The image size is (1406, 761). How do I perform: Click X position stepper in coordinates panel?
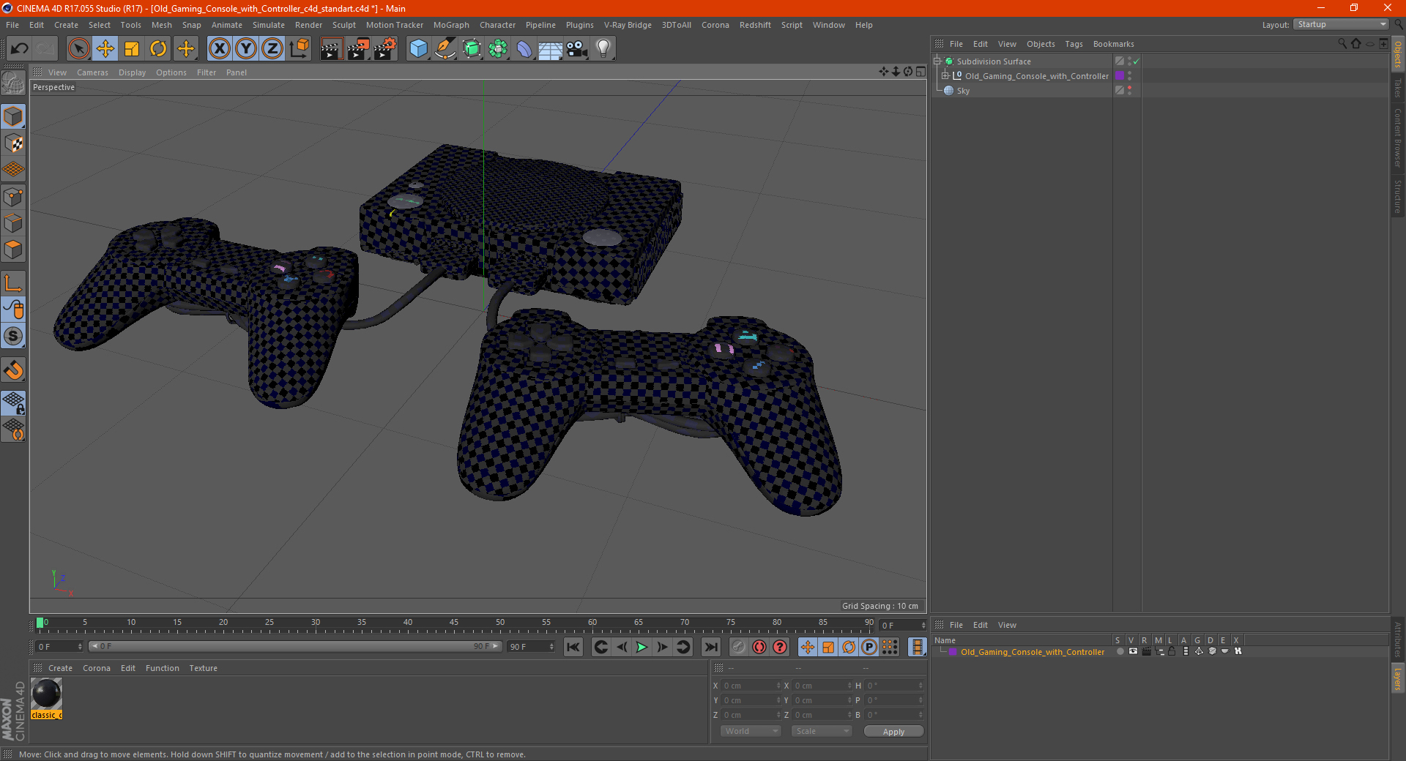point(778,686)
